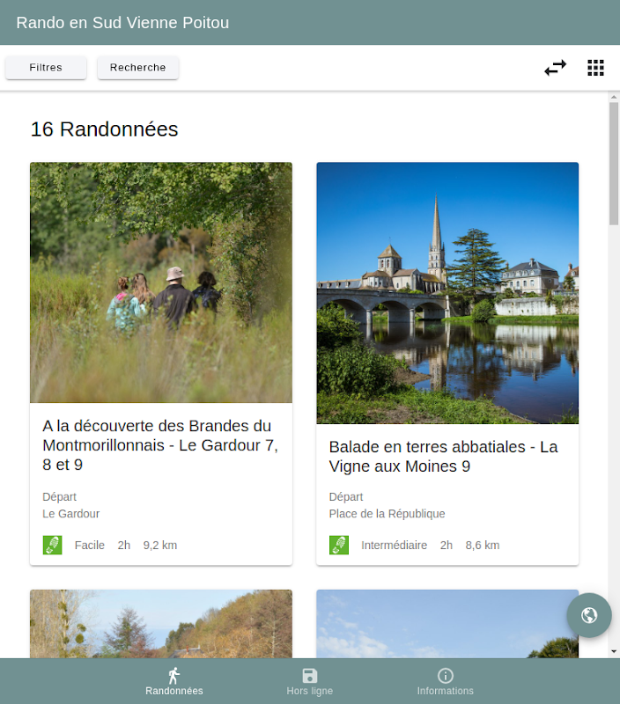Open the Hors ligne tab

(309, 681)
